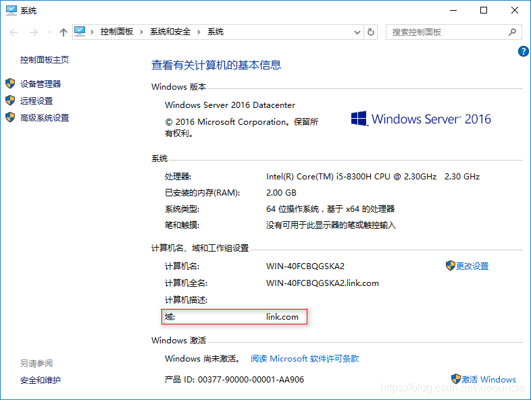The image size is (531, 400).
Task: Open help with the blue question mark
Action: 523,51
